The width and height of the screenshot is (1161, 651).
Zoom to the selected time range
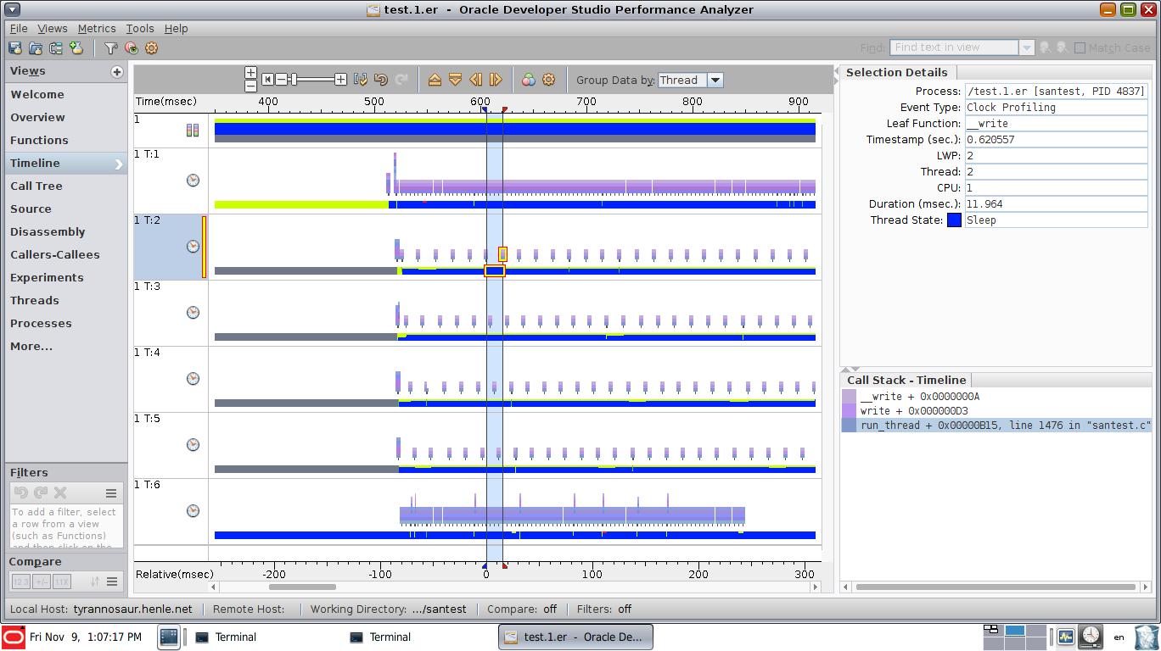[361, 80]
